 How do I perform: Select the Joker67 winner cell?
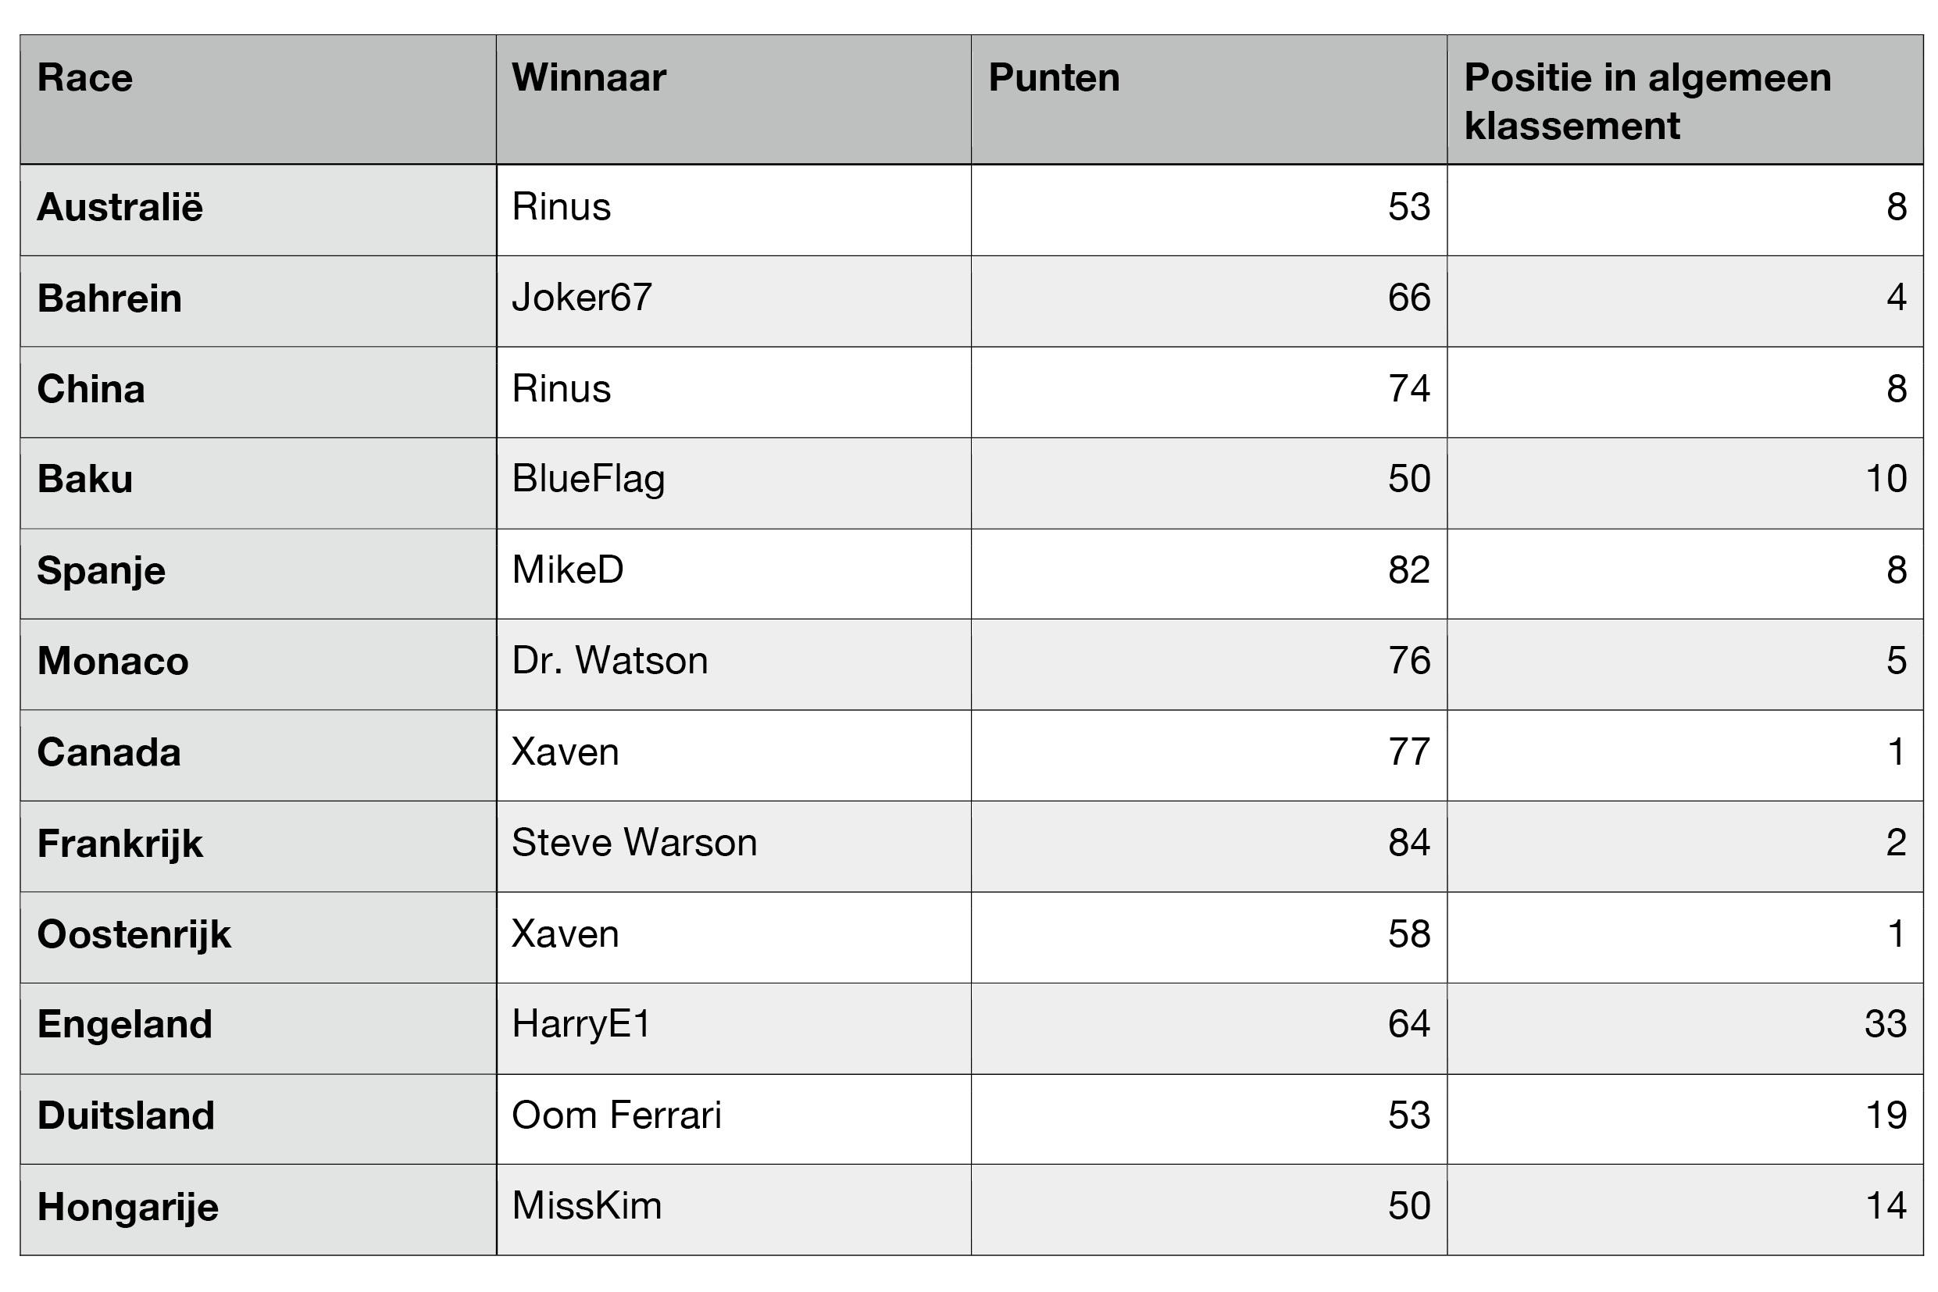[x=733, y=301]
